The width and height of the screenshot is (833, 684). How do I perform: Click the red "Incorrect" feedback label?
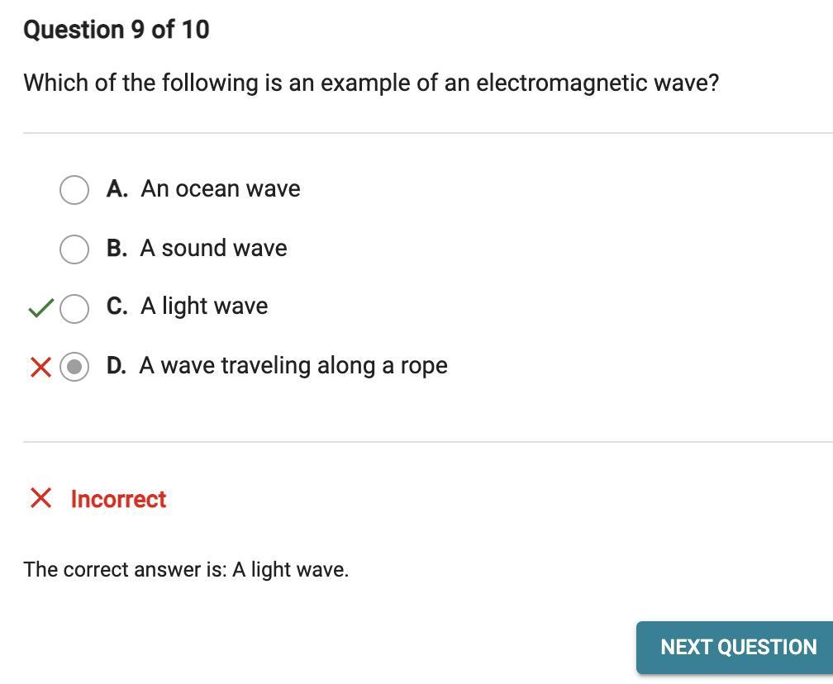point(118,499)
